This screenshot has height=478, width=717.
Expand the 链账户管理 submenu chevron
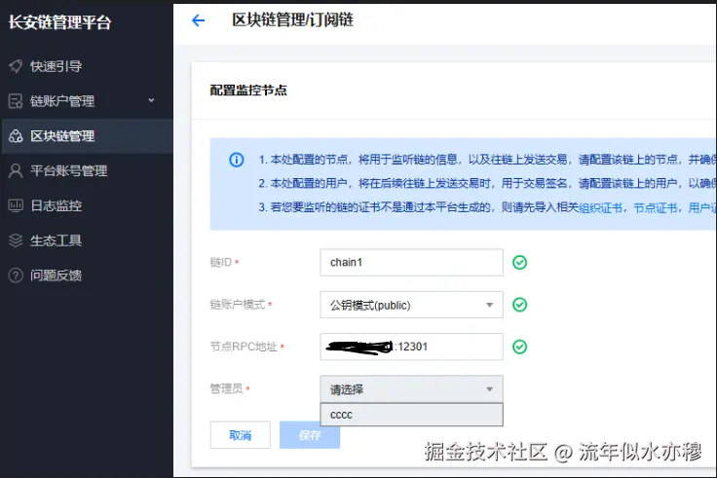151,100
